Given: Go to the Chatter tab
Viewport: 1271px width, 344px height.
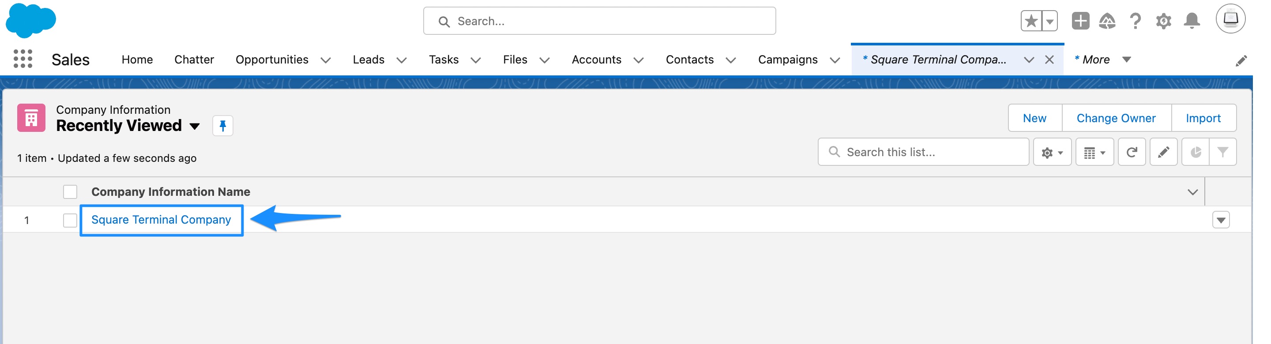Looking at the screenshot, I should [x=194, y=60].
